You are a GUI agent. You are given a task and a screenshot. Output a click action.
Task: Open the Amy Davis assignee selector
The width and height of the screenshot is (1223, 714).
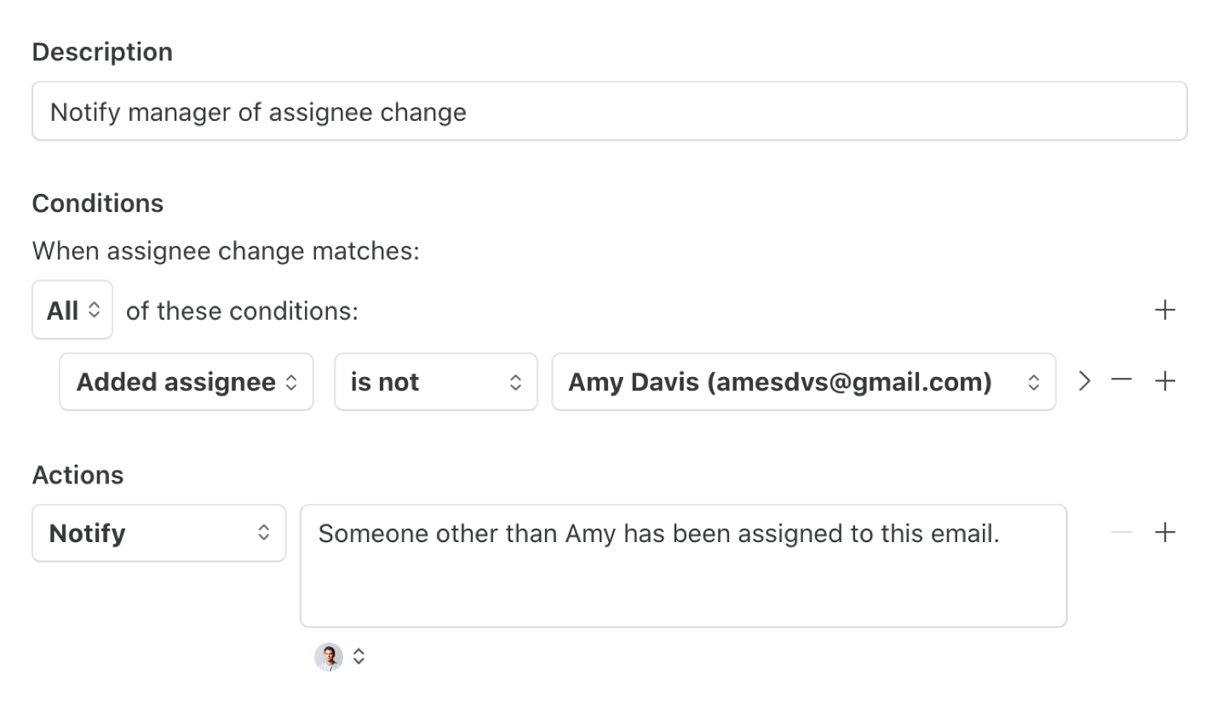(803, 381)
